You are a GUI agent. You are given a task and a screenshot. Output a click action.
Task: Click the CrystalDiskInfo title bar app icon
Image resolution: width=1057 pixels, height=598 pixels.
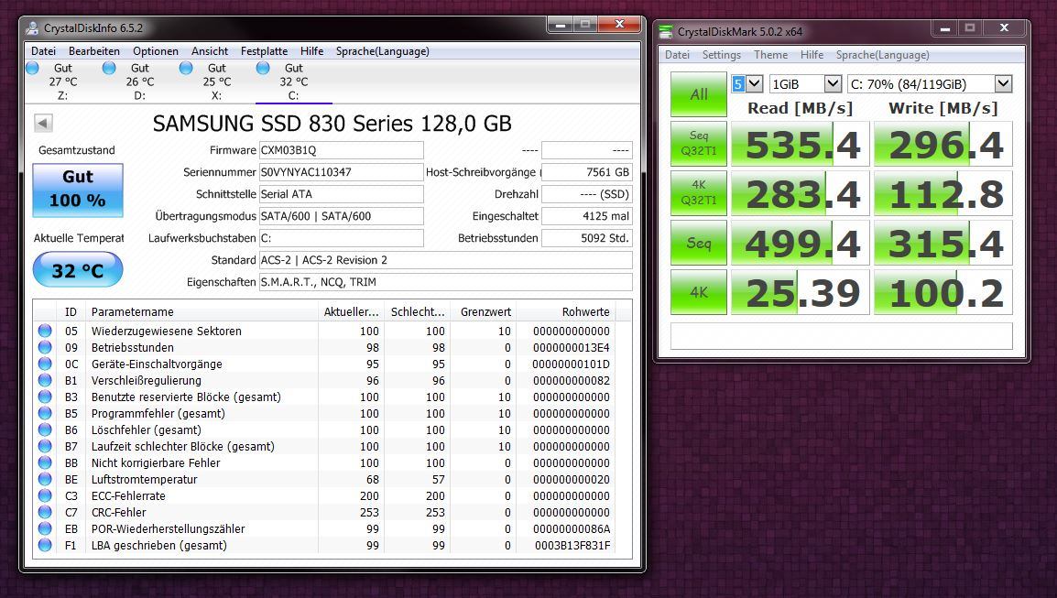coord(32,28)
